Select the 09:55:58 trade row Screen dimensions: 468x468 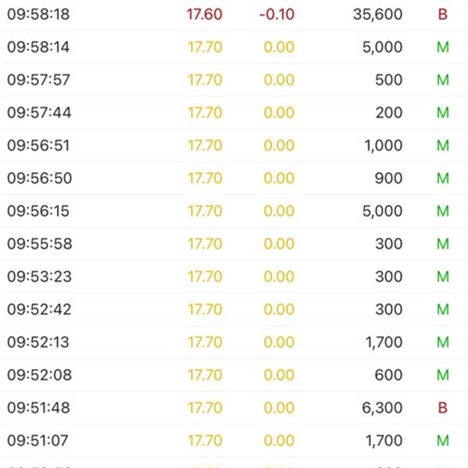coord(234,244)
